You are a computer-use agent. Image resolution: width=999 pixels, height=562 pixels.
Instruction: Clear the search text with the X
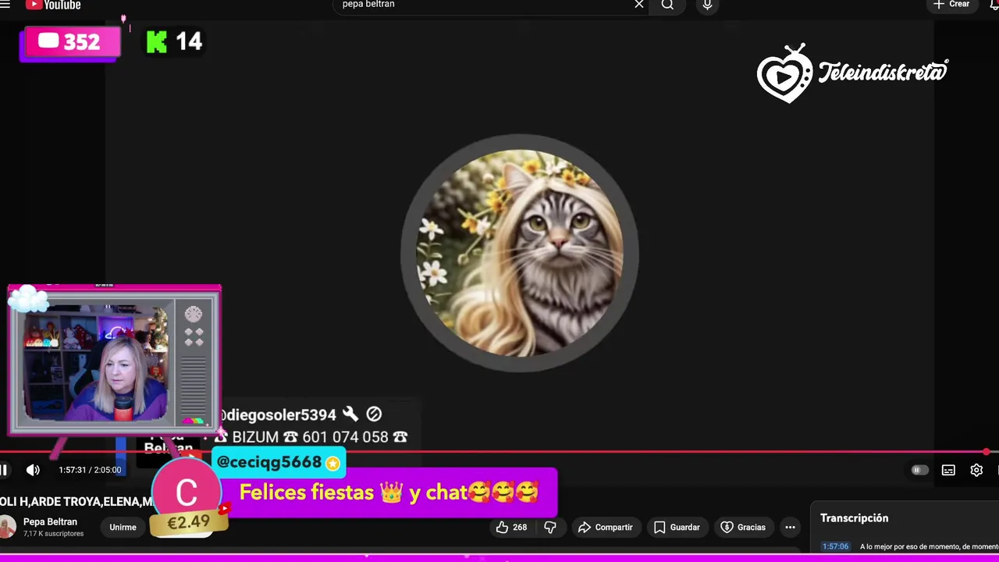(639, 5)
